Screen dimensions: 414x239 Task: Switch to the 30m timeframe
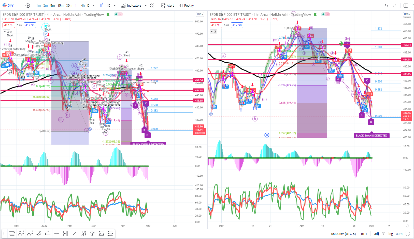point(69,5)
